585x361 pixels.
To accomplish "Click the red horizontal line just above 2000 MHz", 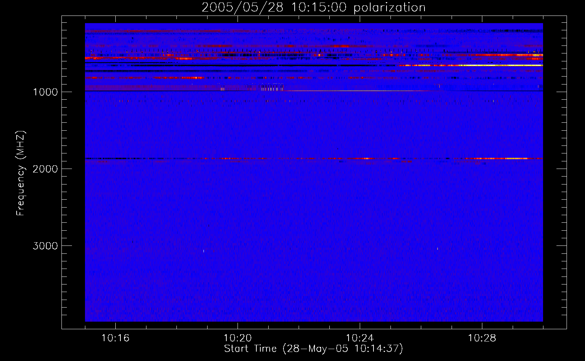I will tap(314, 158).
